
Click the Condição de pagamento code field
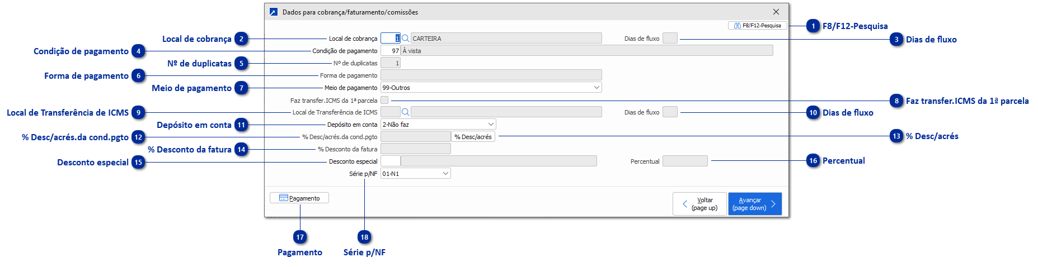(390, 51)
